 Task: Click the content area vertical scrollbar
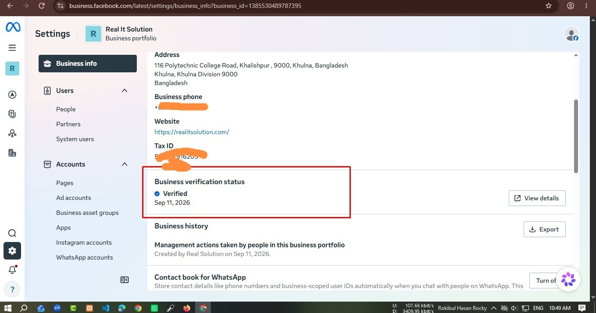tap(576, 136)
